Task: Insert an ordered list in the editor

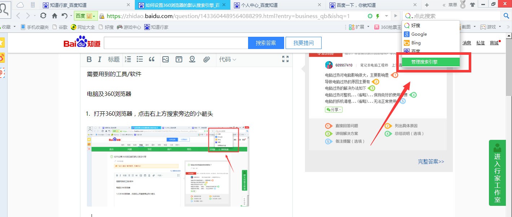Action: coord(128,59)
